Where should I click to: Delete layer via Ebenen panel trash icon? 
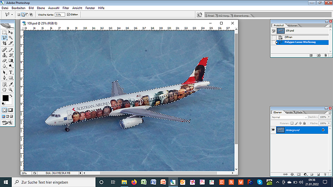[x=325, y=175]
